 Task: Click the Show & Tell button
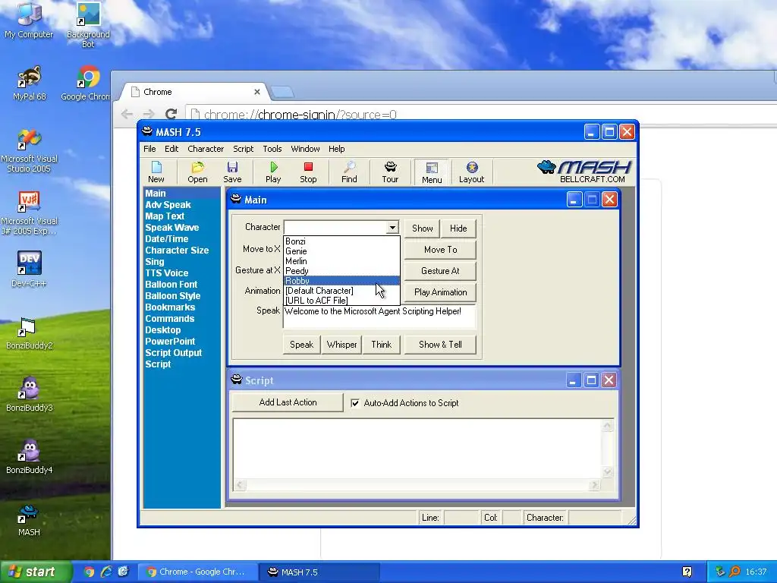pos(441,345)
